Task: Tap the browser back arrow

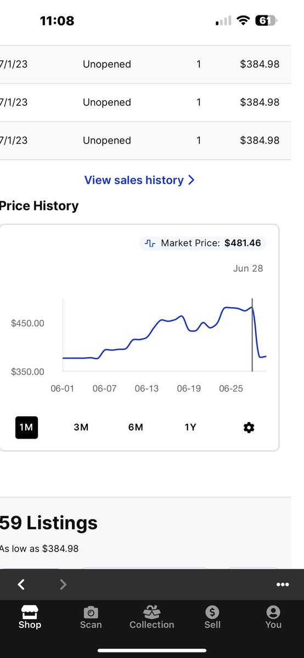Action: click(x=21, y=585)
